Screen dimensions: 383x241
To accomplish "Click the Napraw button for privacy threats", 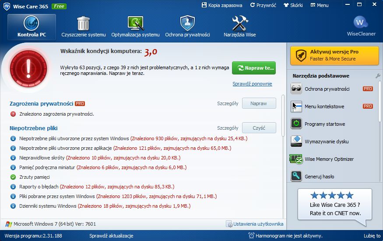I will pyautogui.click(x=259, y=103).
